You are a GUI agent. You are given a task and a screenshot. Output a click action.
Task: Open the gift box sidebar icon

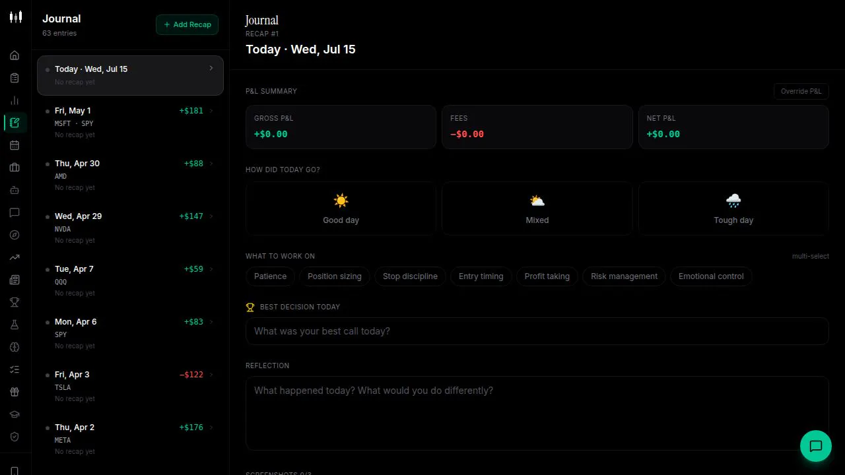click(x=15, y=392)
